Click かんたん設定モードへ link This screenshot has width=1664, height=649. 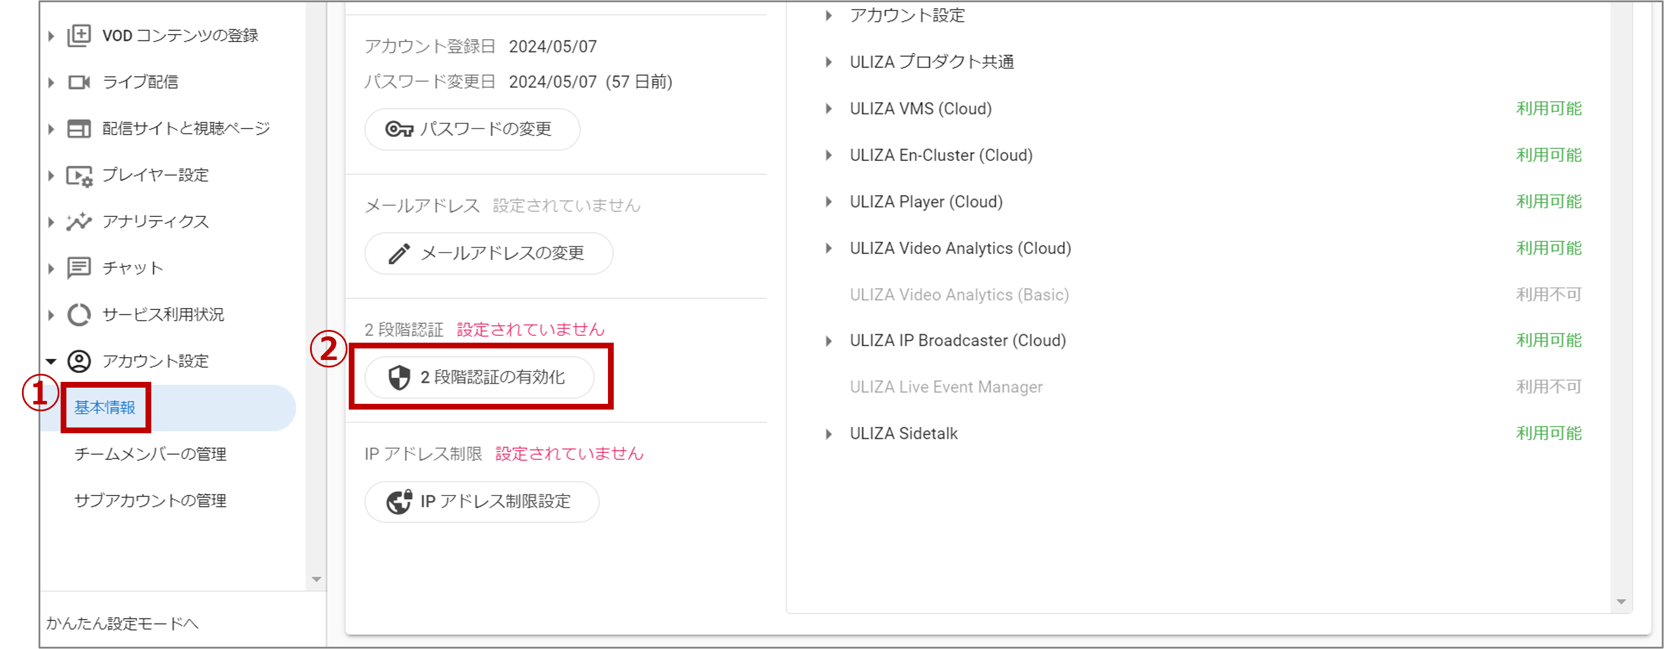click(x=122, y=623)
